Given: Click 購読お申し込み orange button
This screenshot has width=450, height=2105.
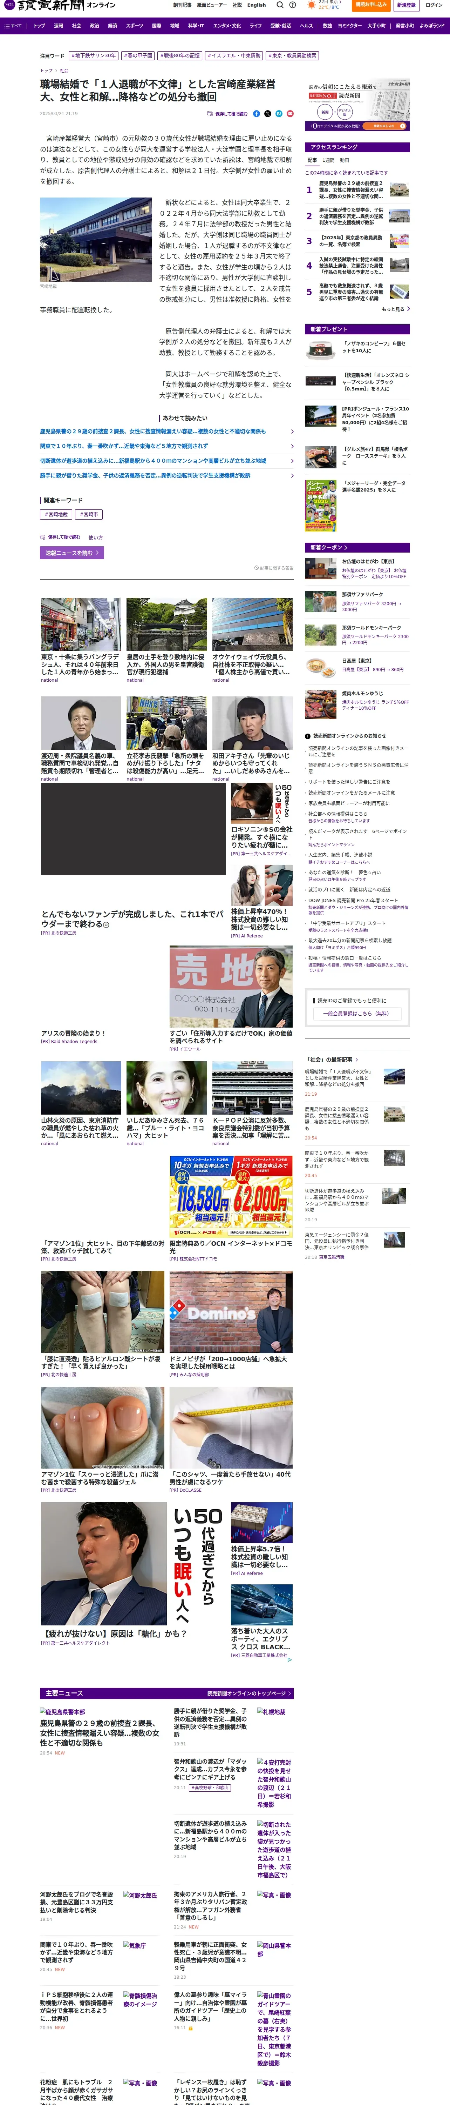Looking at the screenshot, I should pyautogui.click(x=371, y=5).
